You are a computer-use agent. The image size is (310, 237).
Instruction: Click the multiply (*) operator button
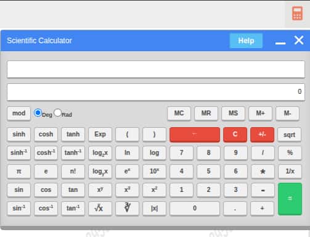pos(263,172)
